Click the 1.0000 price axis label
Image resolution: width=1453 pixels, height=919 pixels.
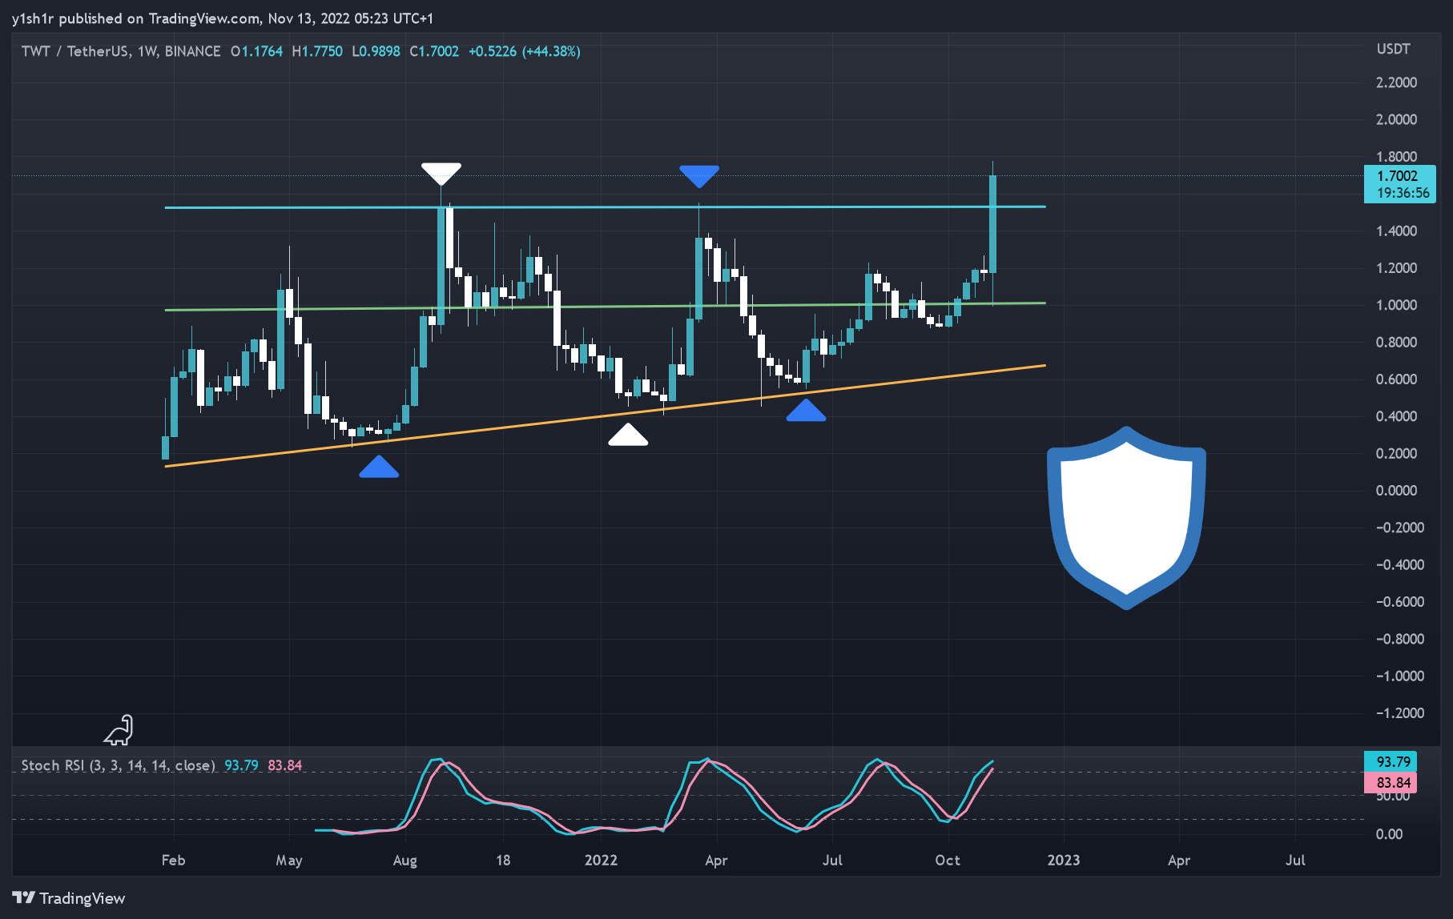[x=1396, y=305]
